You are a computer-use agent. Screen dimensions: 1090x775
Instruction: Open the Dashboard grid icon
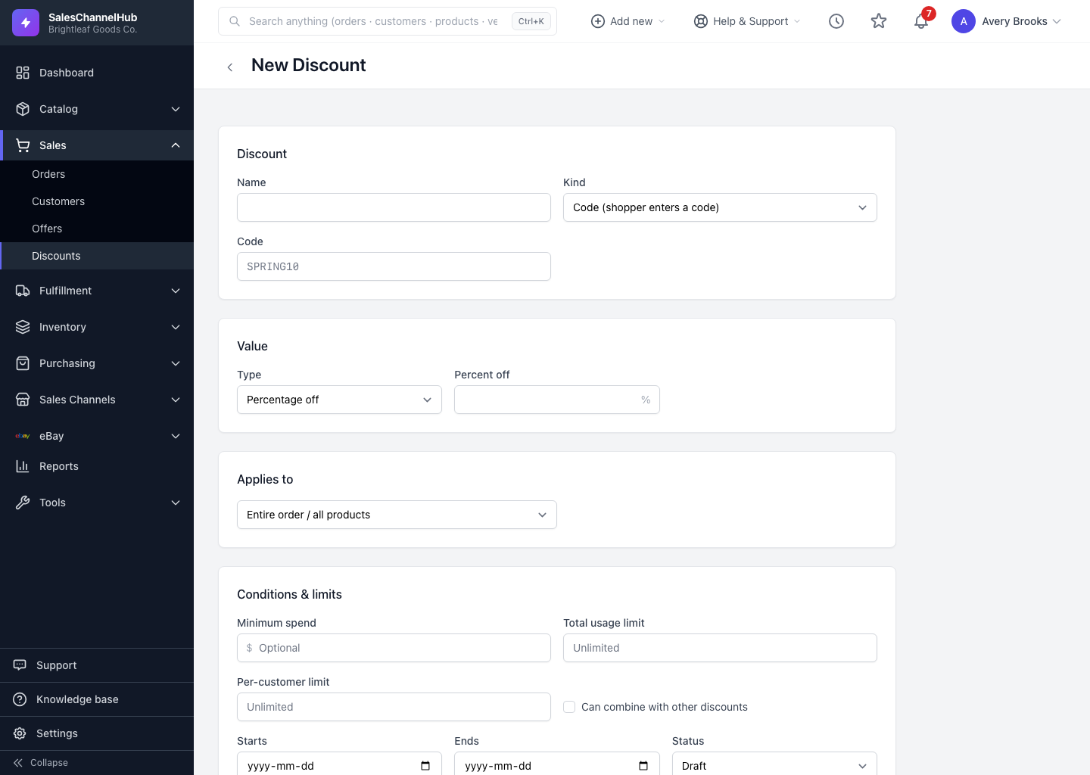click(x=23, y=73)
